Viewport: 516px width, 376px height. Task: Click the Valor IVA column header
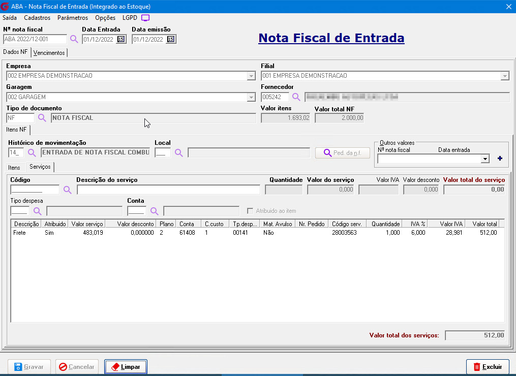coord(446,224)
